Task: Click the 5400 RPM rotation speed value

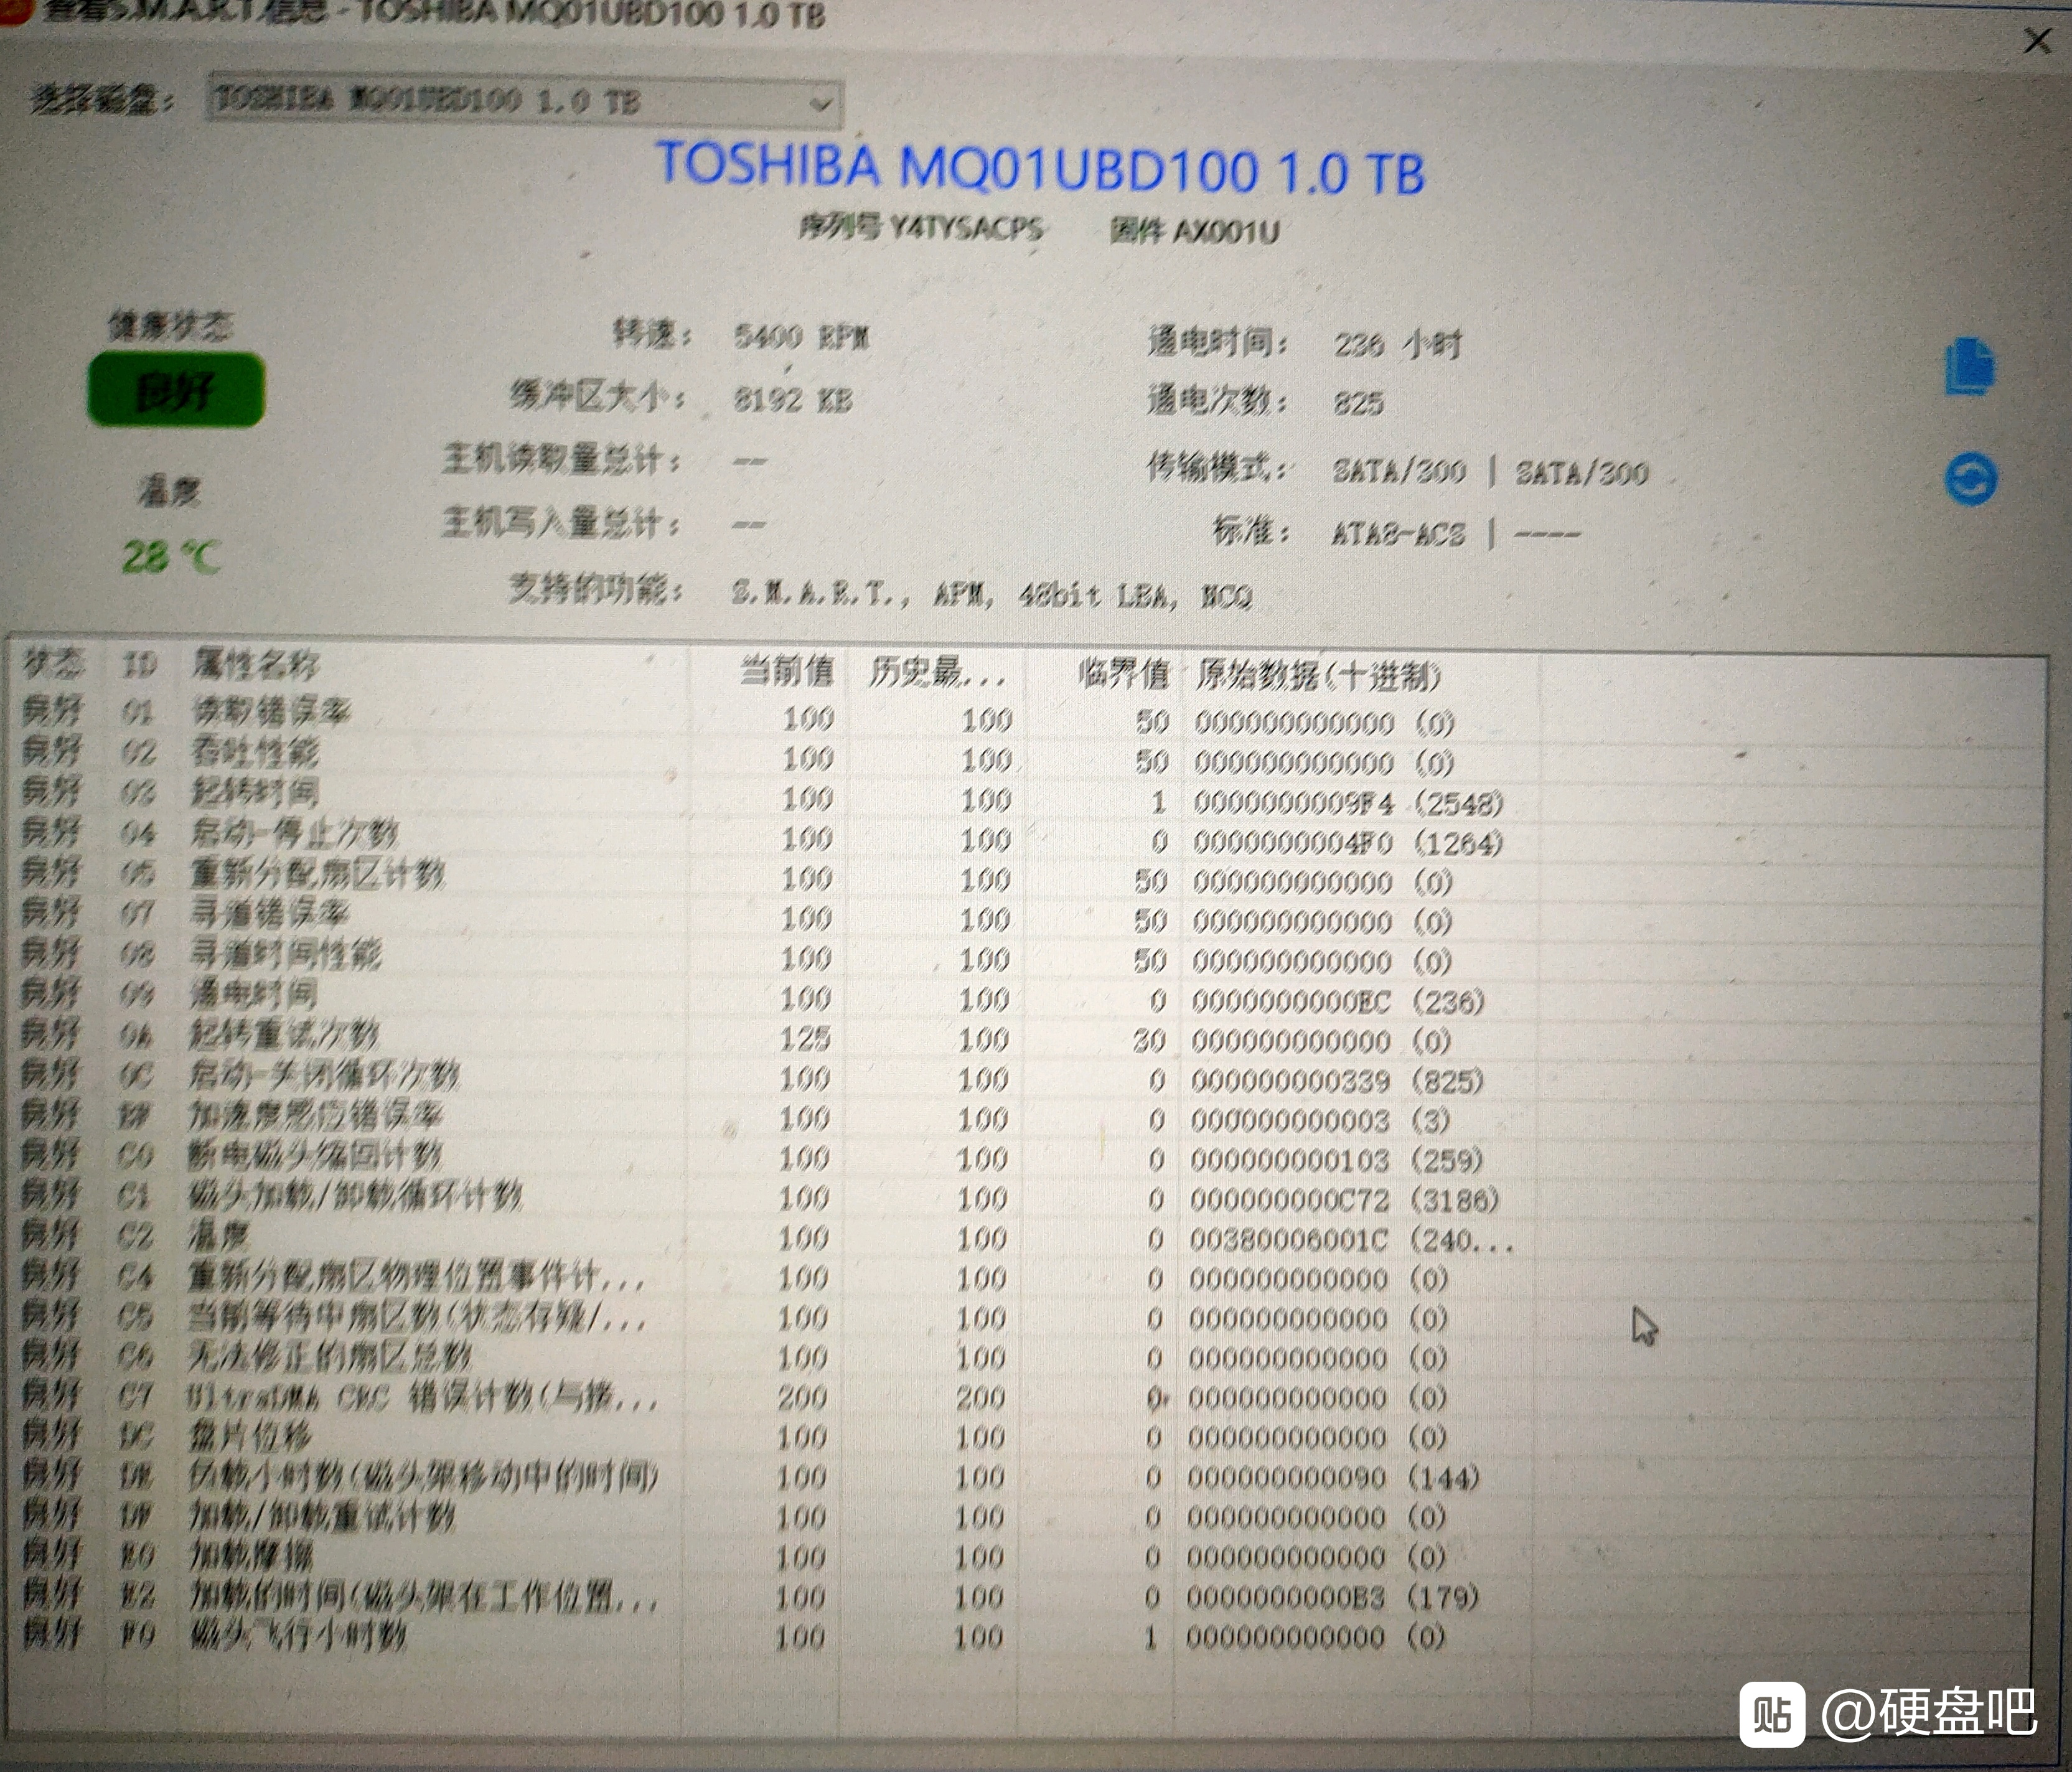Action: [x=801, y=336]
